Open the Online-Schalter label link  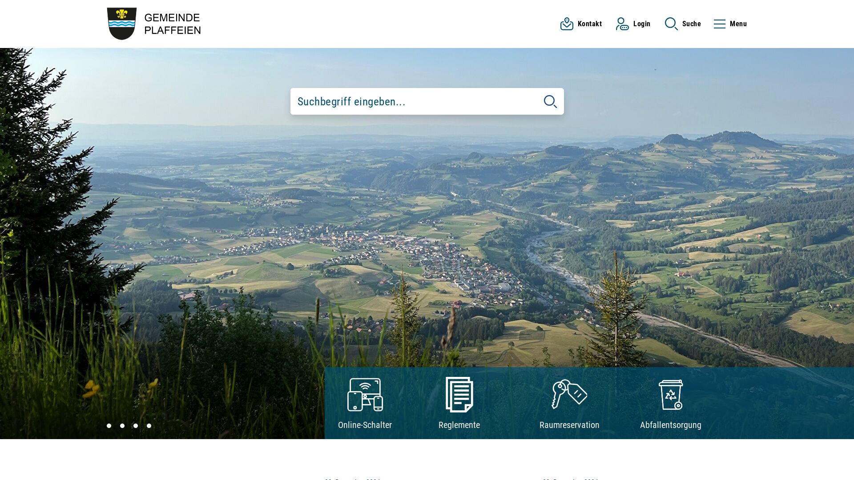coord(365,425)
